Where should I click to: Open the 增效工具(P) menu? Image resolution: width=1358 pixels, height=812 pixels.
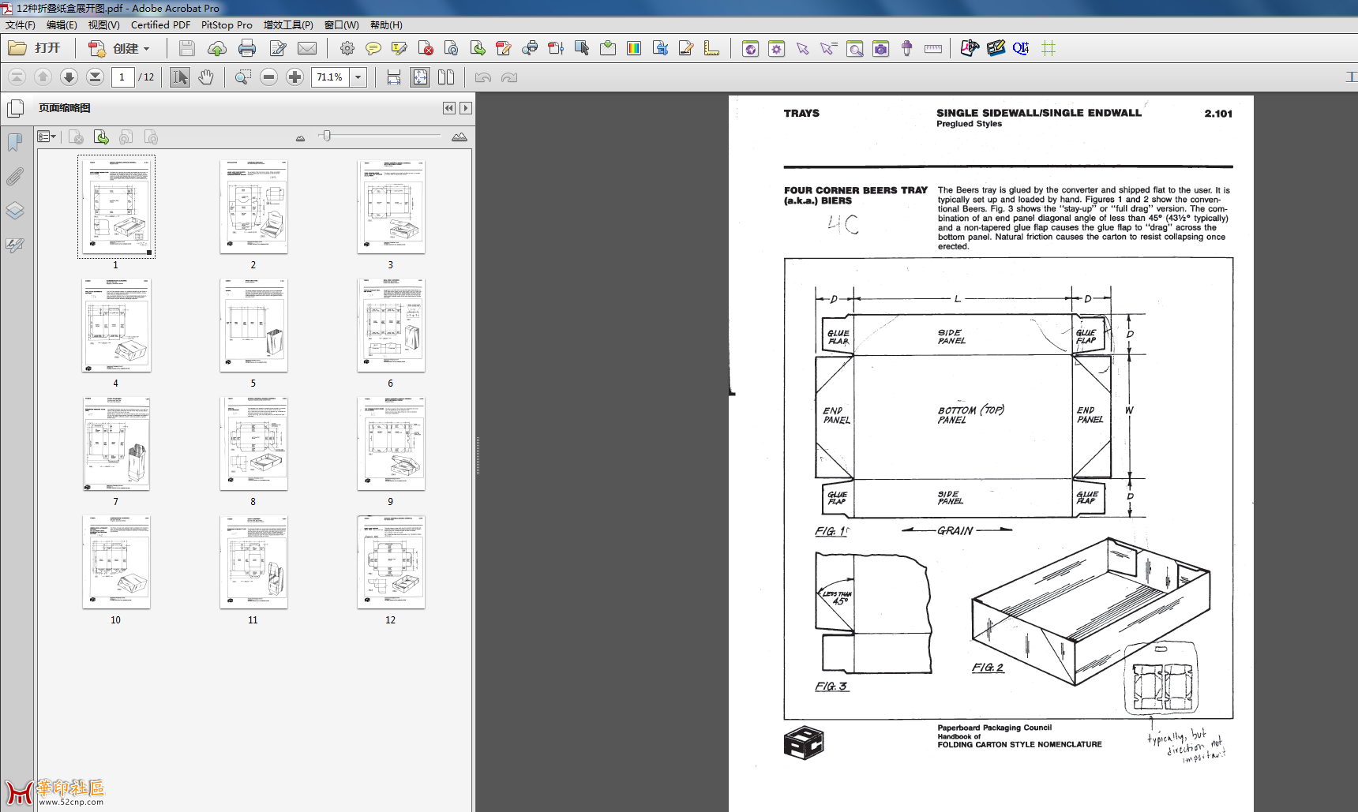(x=288, y=24)
